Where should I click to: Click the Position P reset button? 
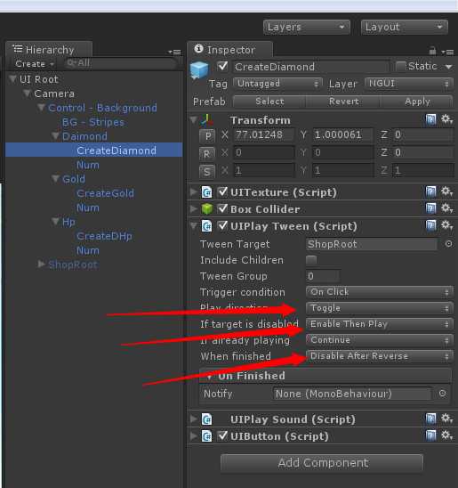point(207,136)
